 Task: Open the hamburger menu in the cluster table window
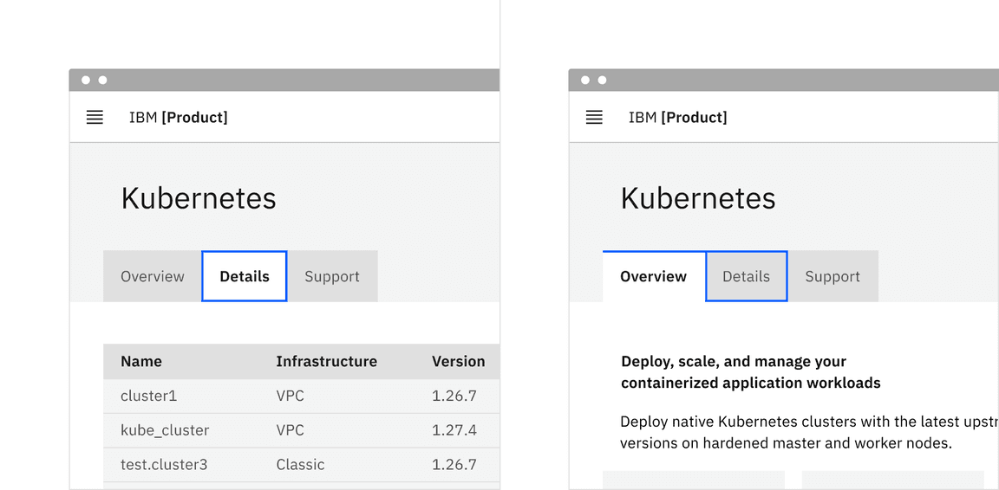[x=95, y=118]
